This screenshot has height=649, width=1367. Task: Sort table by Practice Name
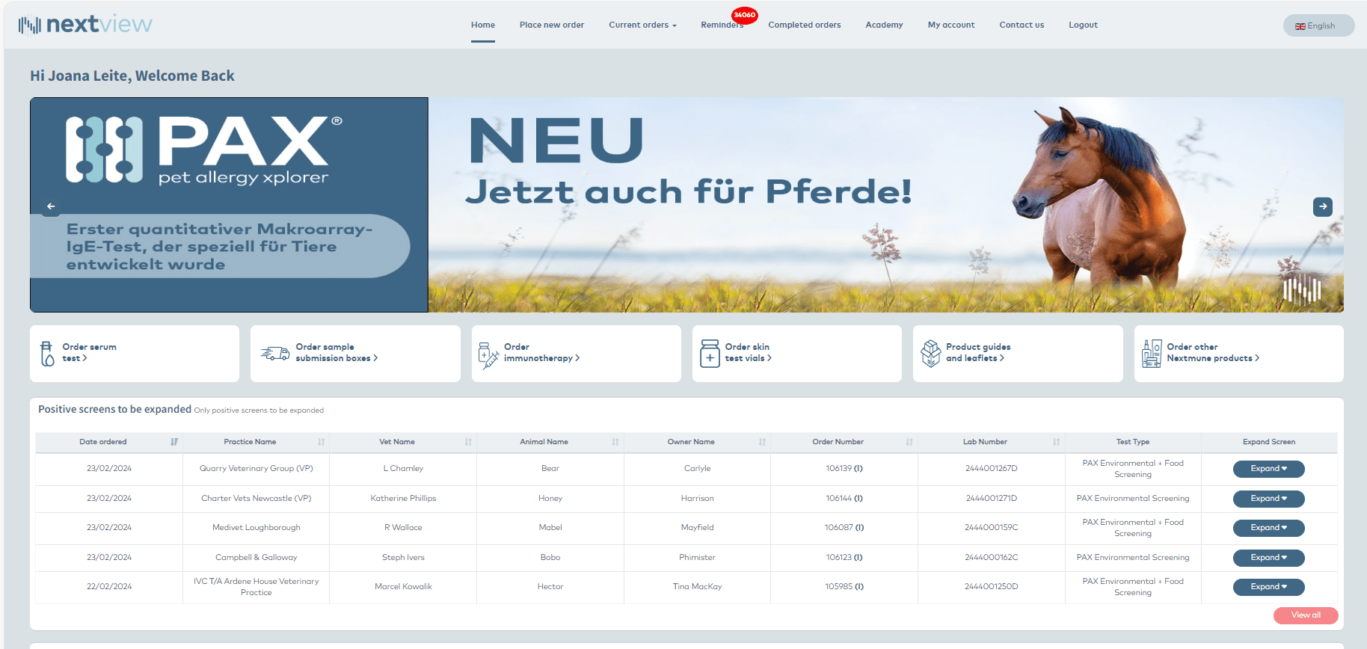click(322, 442)
